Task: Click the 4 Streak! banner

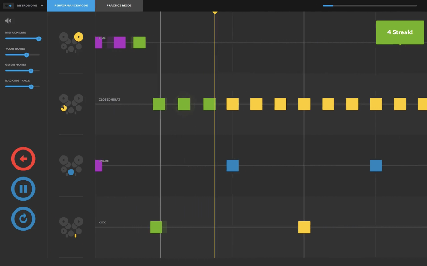Action: [400, 32]
